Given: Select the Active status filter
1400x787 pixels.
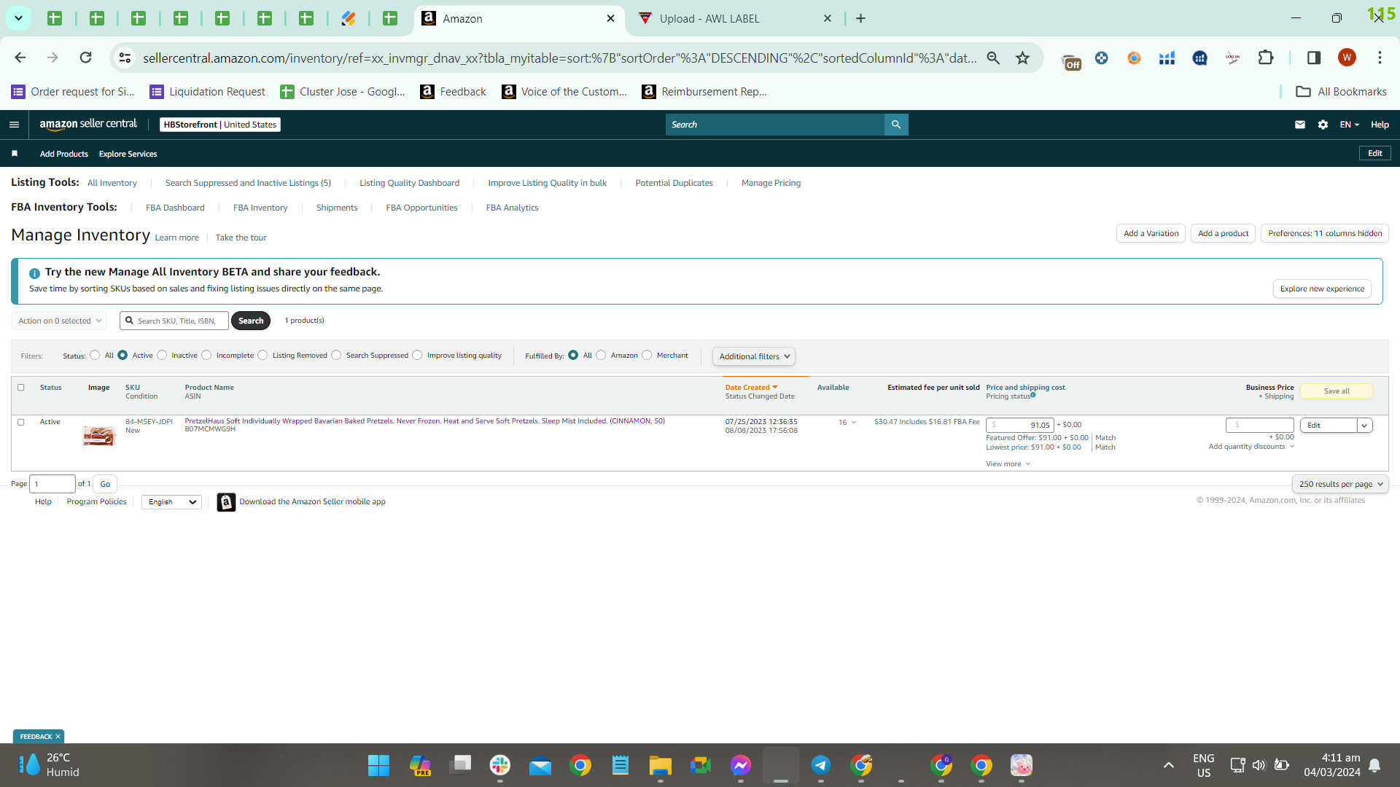Looking at the screenshot, I should click(122, 356).
